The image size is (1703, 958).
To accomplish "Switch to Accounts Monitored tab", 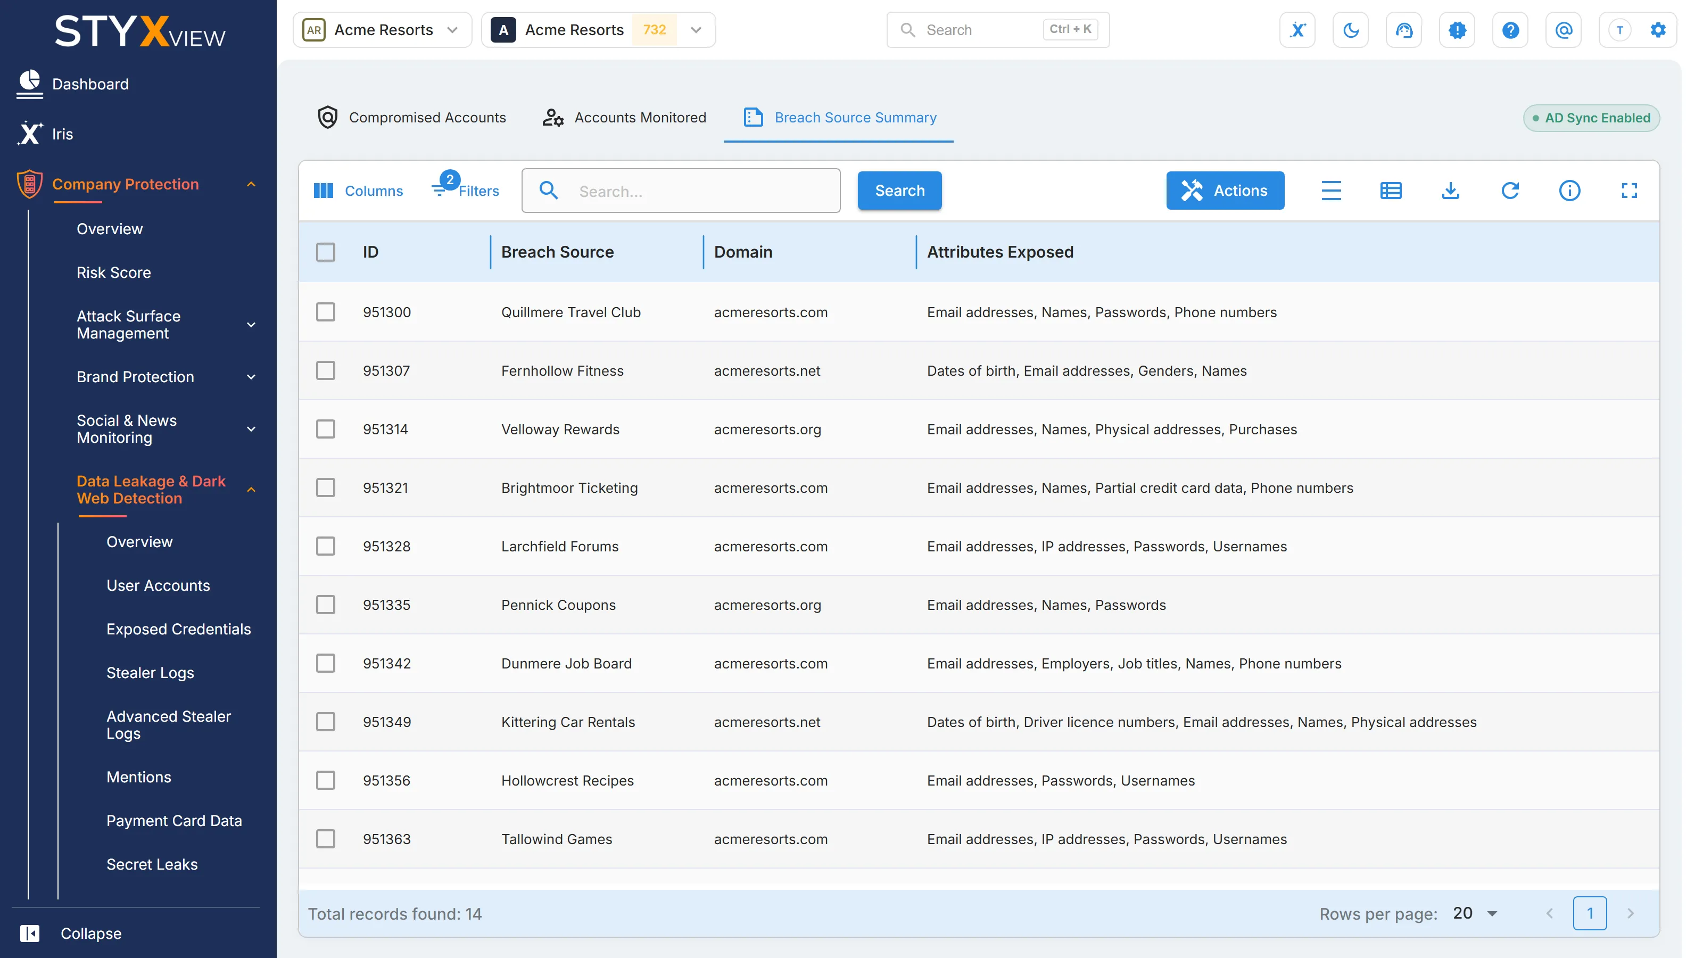I will click(624, 117).
